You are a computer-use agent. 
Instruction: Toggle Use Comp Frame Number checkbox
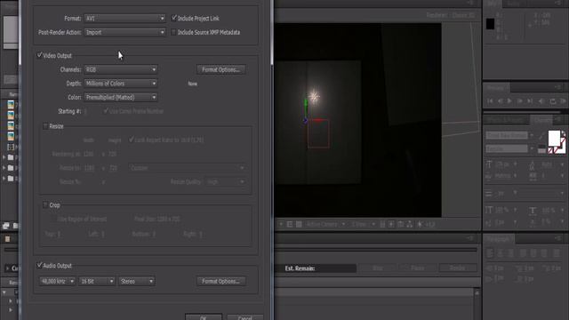[x=106, y=111]
